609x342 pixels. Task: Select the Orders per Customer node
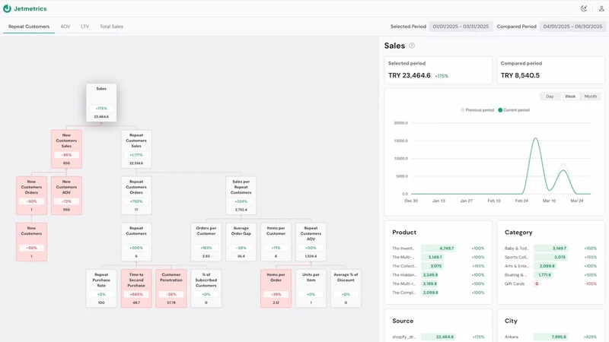[206, 242]
